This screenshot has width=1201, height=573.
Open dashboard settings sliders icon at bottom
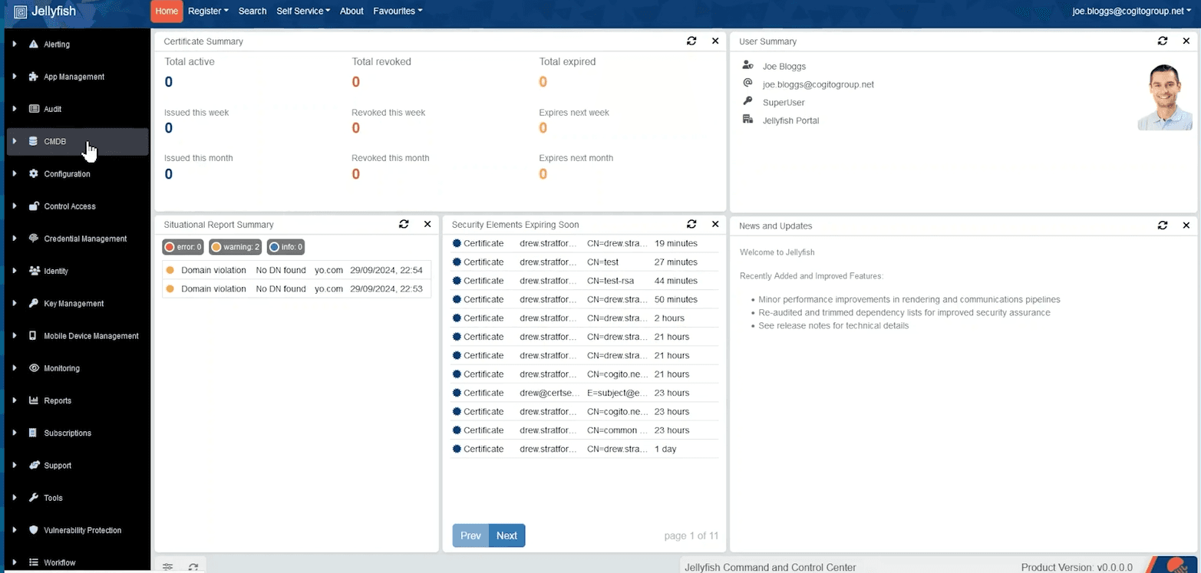point(167,567)
